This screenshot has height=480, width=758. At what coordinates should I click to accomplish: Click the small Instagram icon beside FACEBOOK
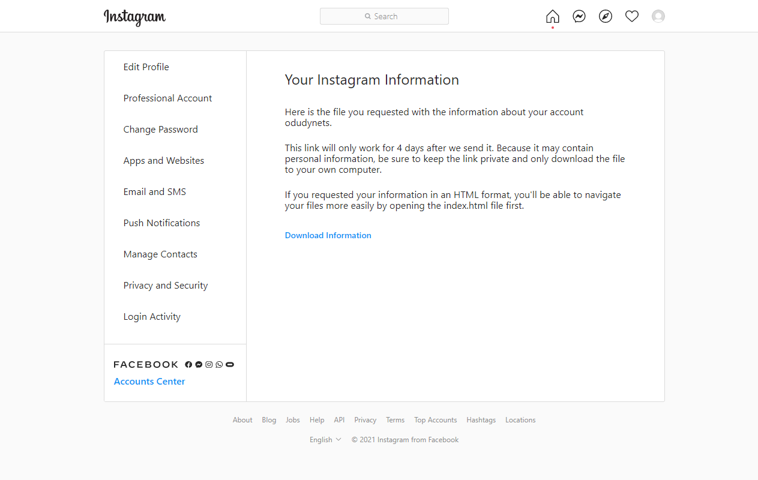pos(209,365)
